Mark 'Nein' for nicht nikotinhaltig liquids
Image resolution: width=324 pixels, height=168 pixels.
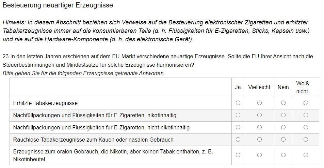click(x=283, y=127)
